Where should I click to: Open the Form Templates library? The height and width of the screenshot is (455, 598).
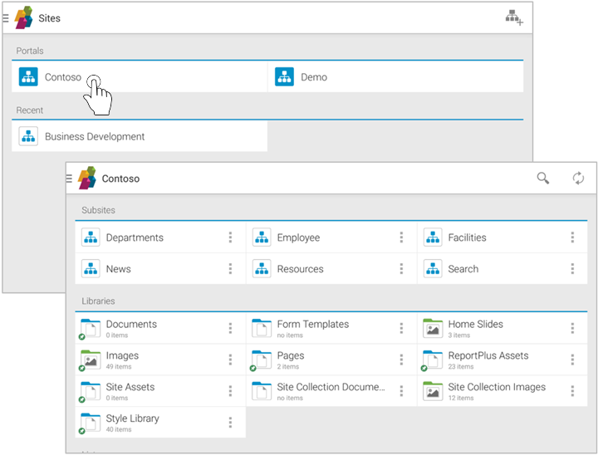pos(312,325)
